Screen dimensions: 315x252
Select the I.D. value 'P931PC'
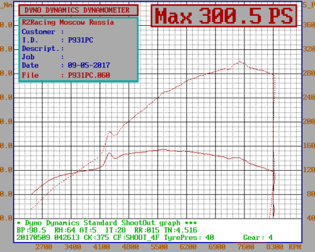click(81, 40)
